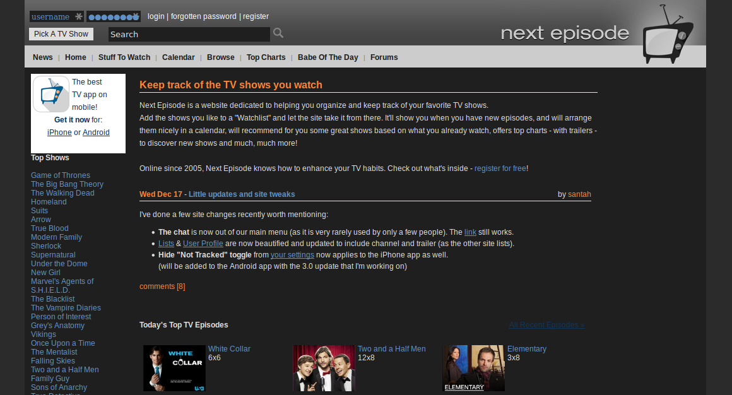Open Family Guy show link
Screen dimensions: 732x395
[x=50, y=380]
